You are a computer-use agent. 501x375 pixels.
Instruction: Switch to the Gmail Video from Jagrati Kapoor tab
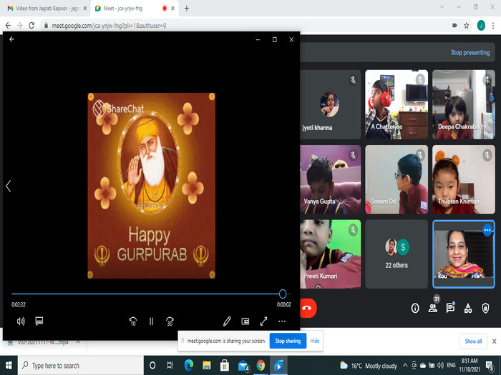point(47,9)
